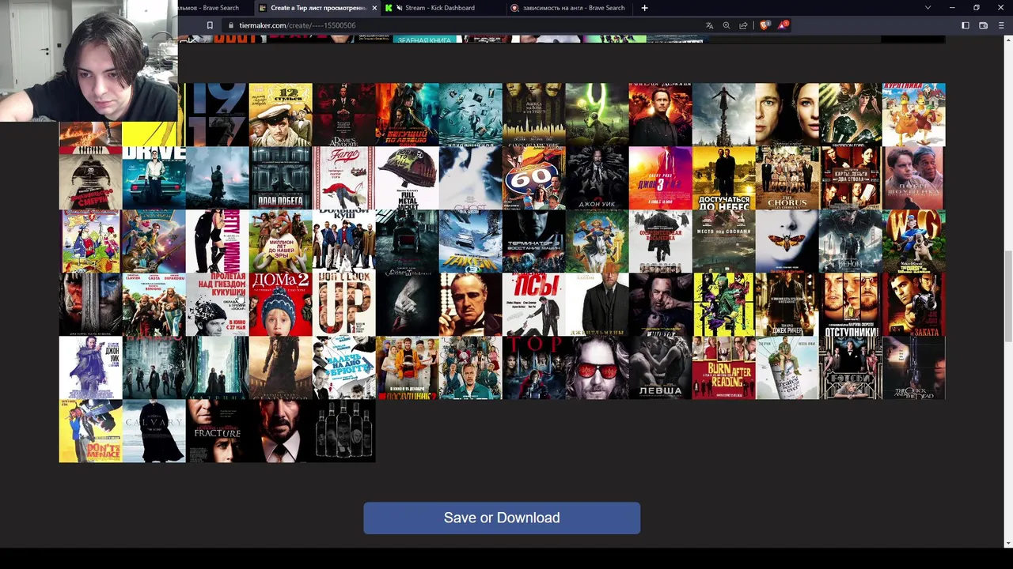Click the share page icon

click(x=743, y=25)
